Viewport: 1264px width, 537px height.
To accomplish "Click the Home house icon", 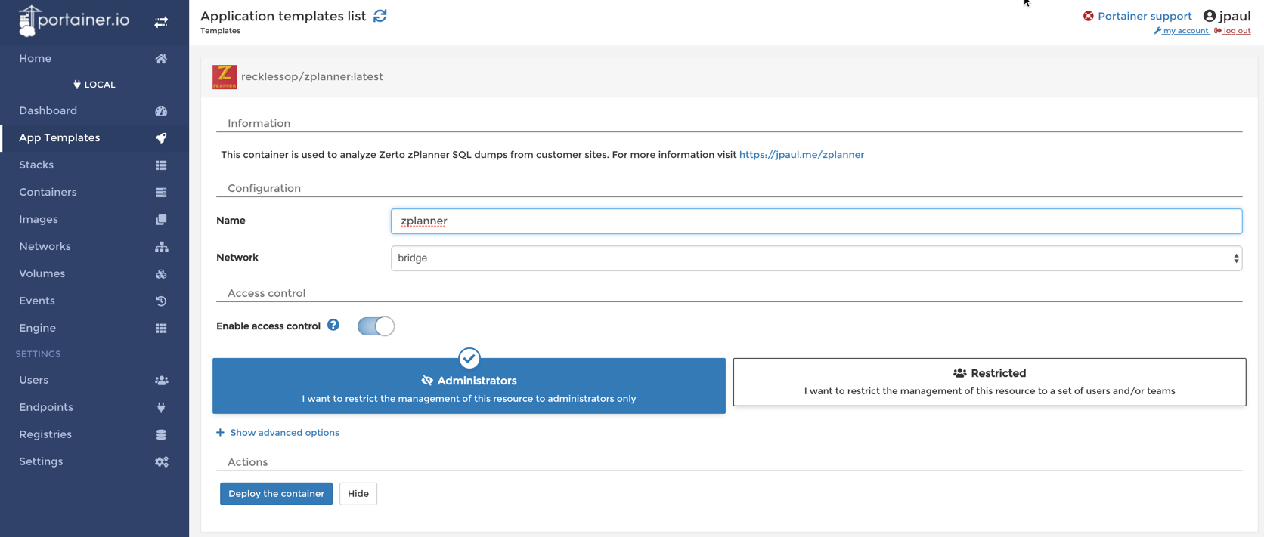I will (x=161, y=59).
